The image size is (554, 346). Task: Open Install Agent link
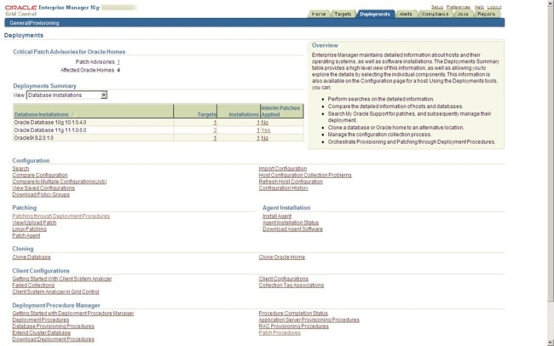(x=277, y=216)
